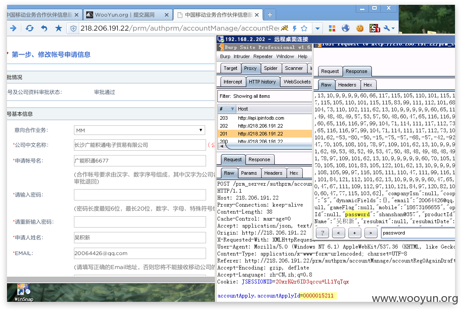Open the 意向合作业务 dropdown showing MM
462x311 pixels.
tap(140, 130)
